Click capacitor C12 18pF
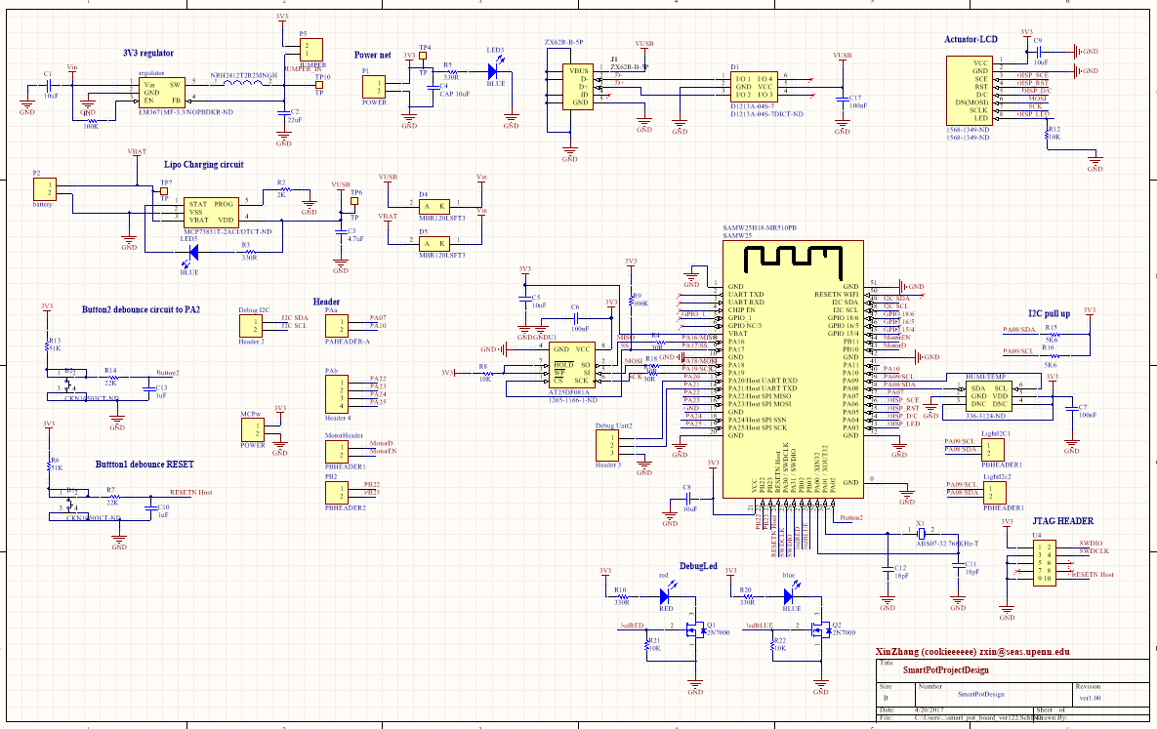 click(889, 570)
